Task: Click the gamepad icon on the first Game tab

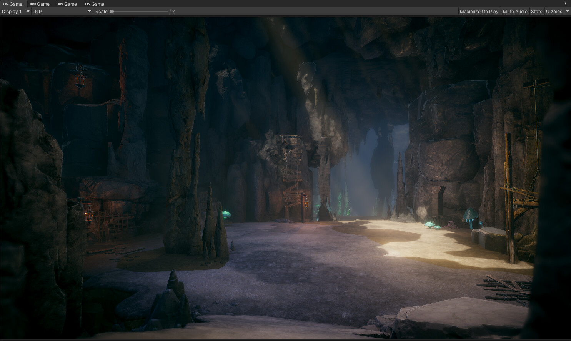Action: coord(5,4)
